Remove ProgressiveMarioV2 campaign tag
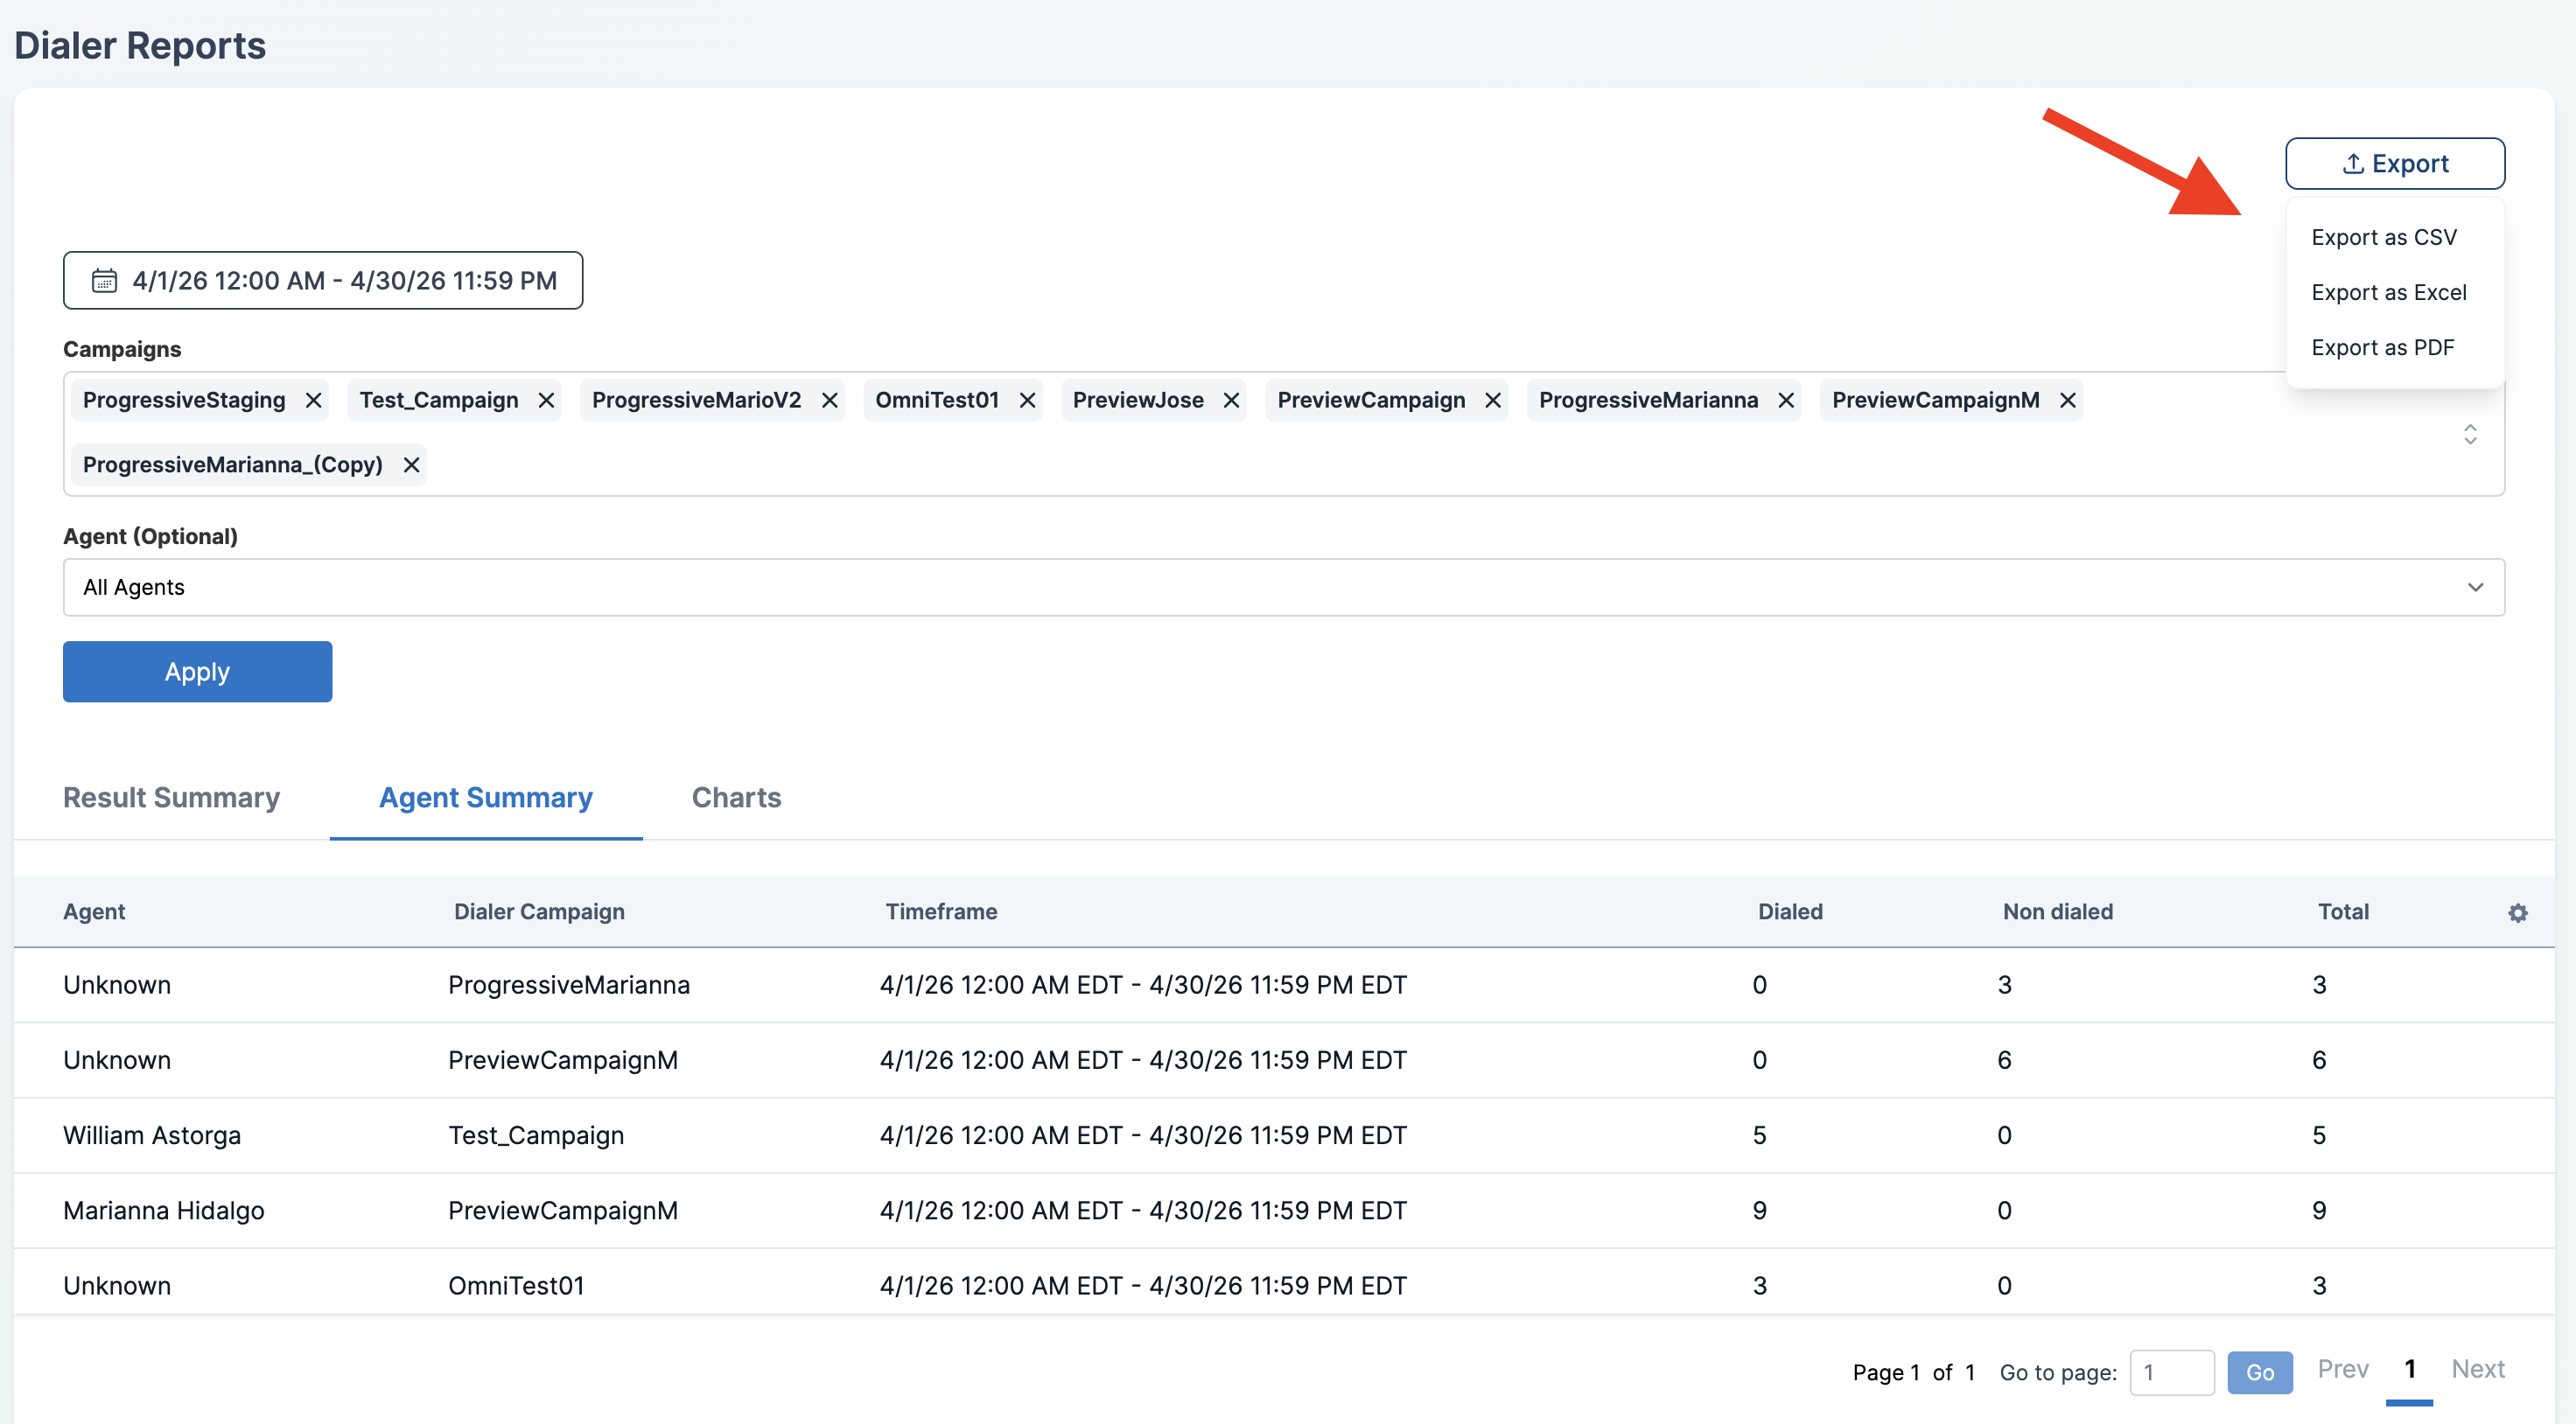 [x=829, y=400]
